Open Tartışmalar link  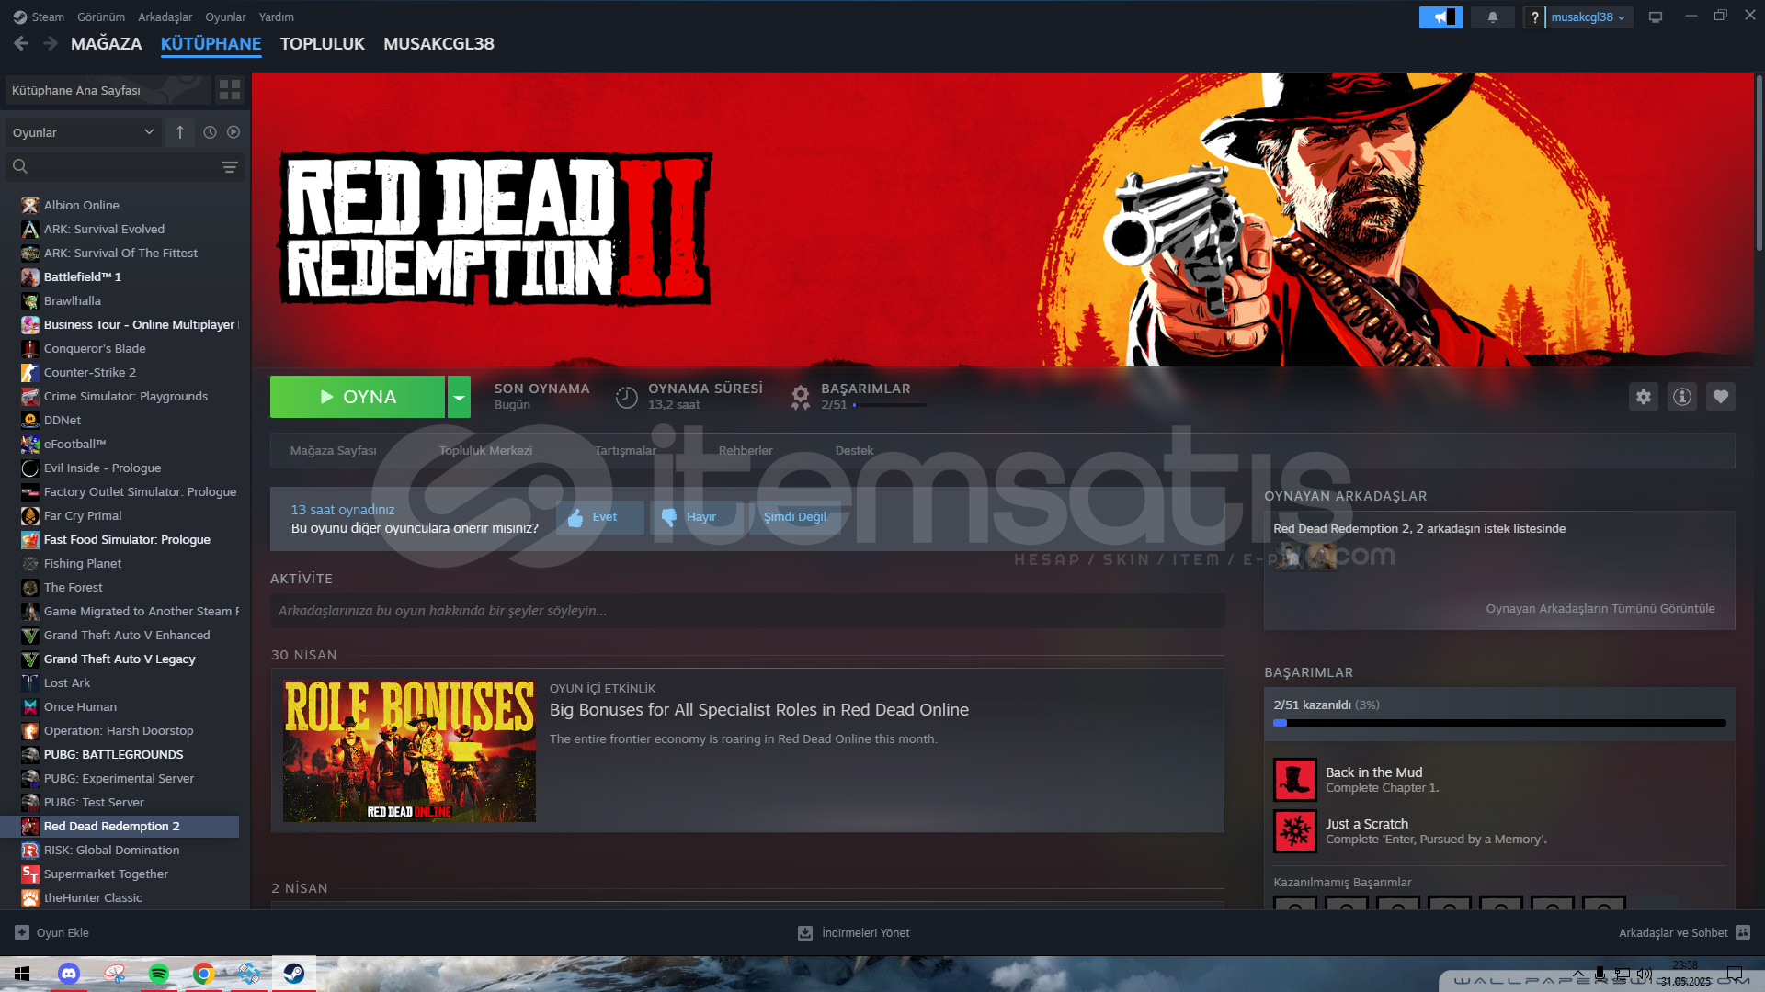(x=625, y=450)
